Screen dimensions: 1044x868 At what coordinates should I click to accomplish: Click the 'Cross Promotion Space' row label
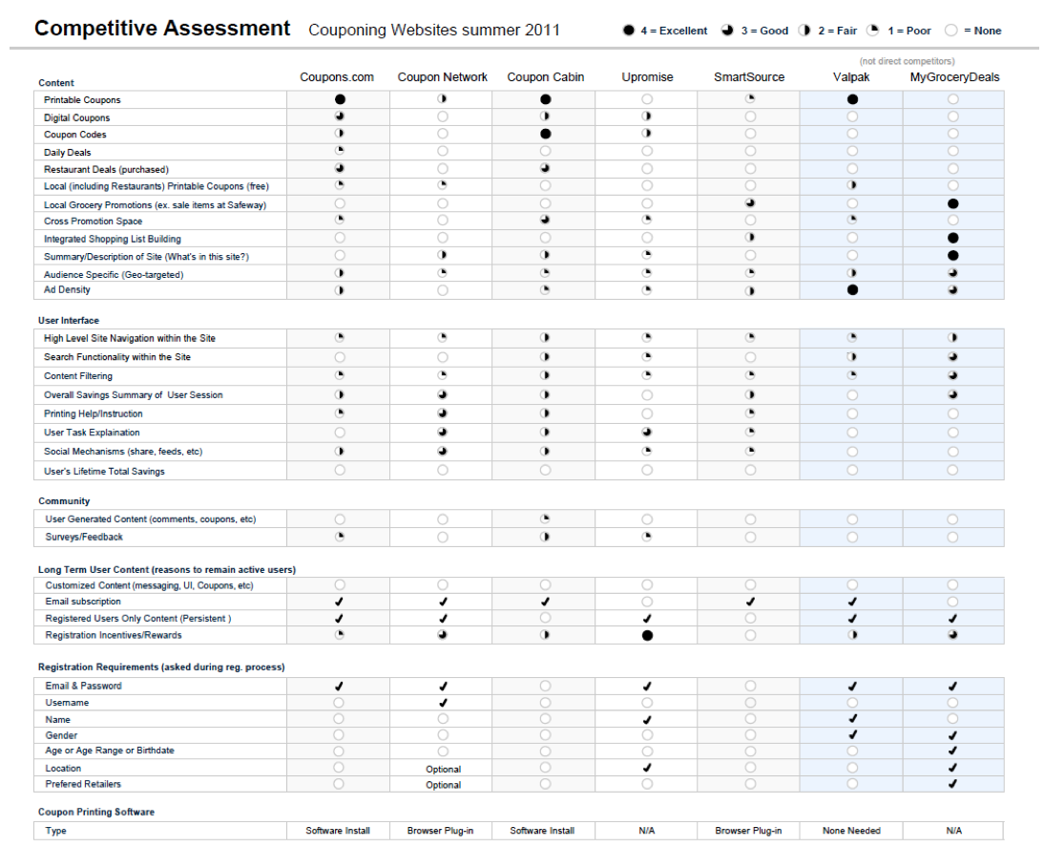[x=94, y=222]
